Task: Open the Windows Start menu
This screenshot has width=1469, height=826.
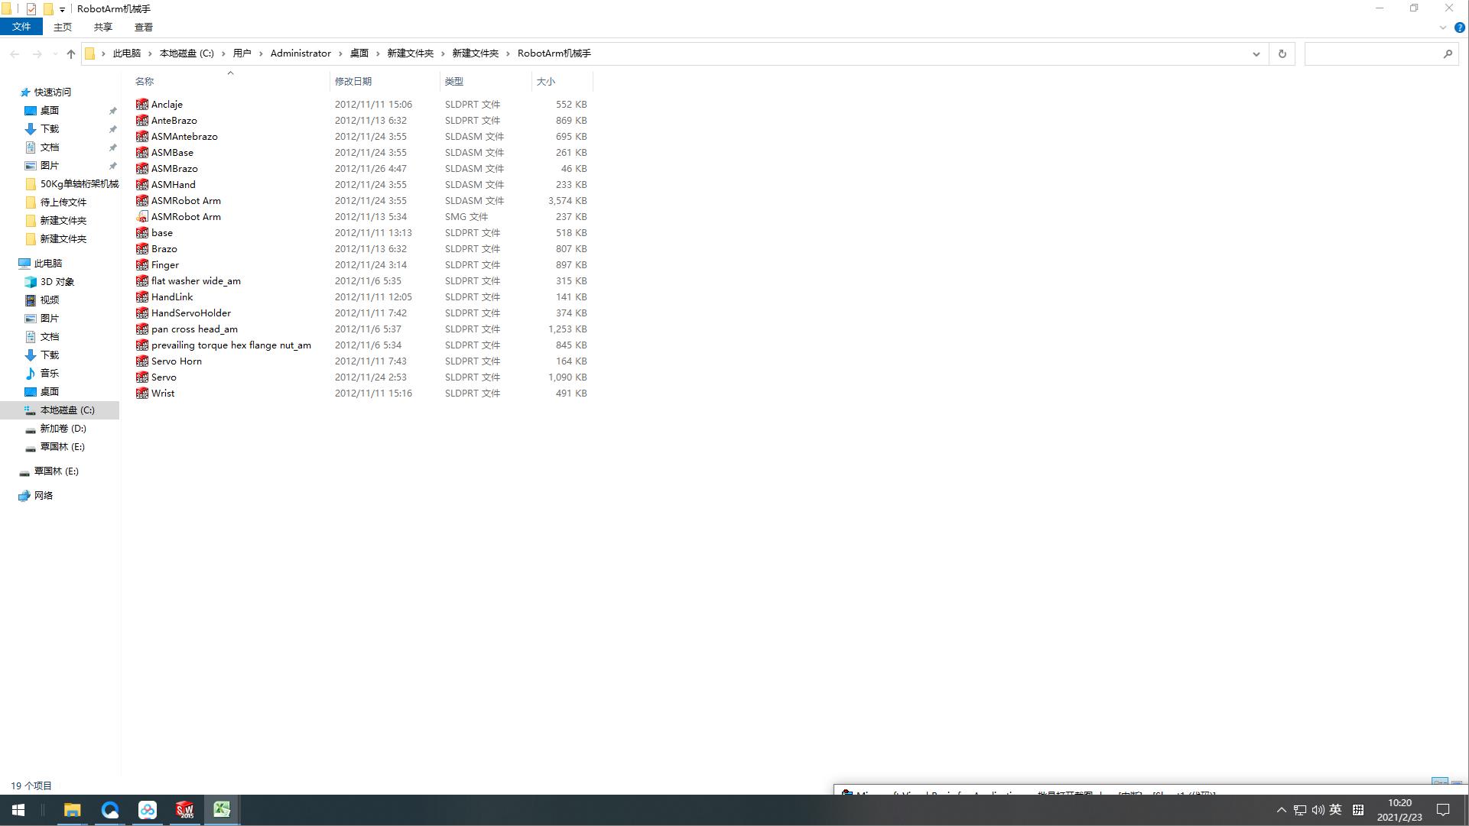Action: [x=18, y=810]
